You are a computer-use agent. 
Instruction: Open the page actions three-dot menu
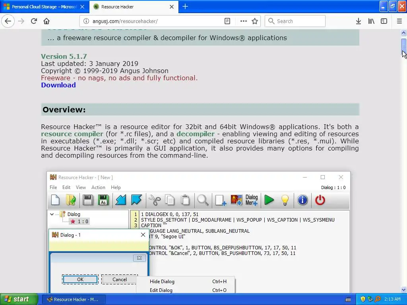tap(244, 21)
